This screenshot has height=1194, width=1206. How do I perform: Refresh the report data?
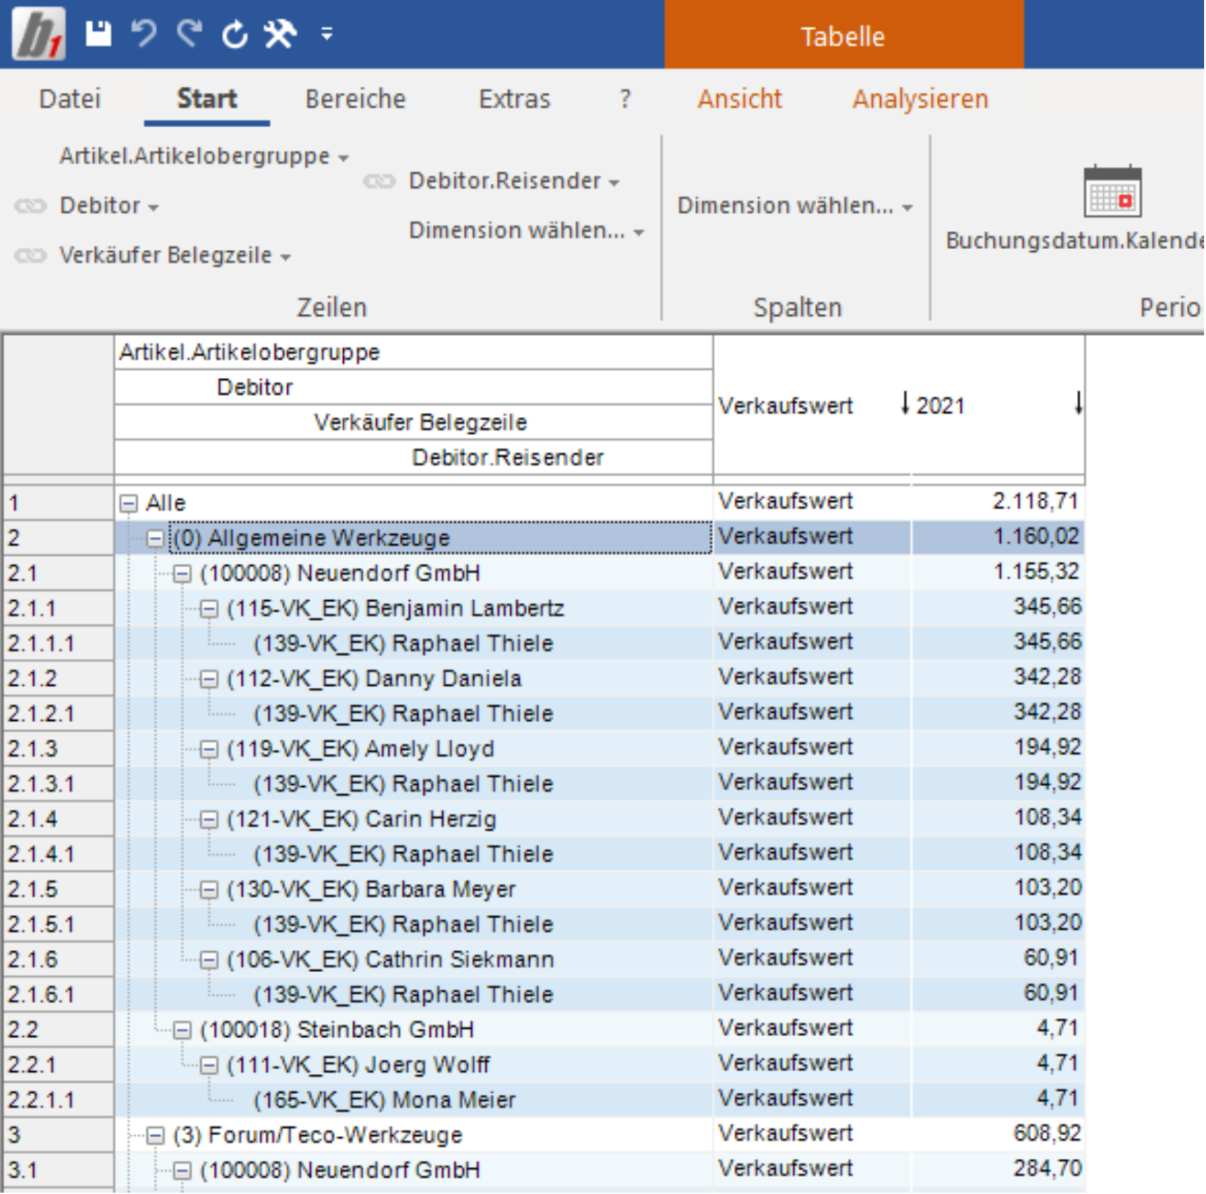pos(235,34)
